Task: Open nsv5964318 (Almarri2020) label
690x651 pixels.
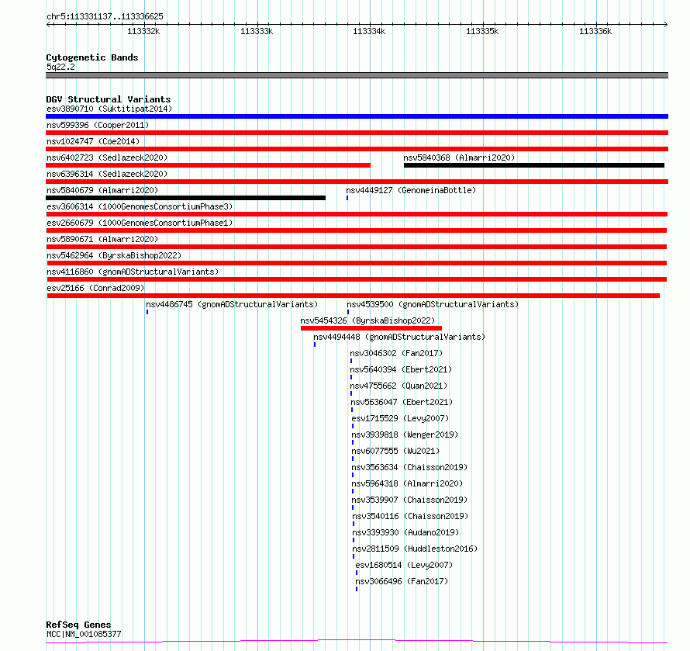Action: point(407,483)
